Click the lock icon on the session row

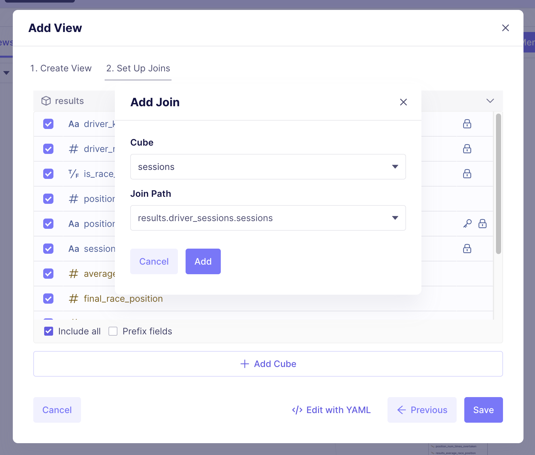[x=467, y=249]
